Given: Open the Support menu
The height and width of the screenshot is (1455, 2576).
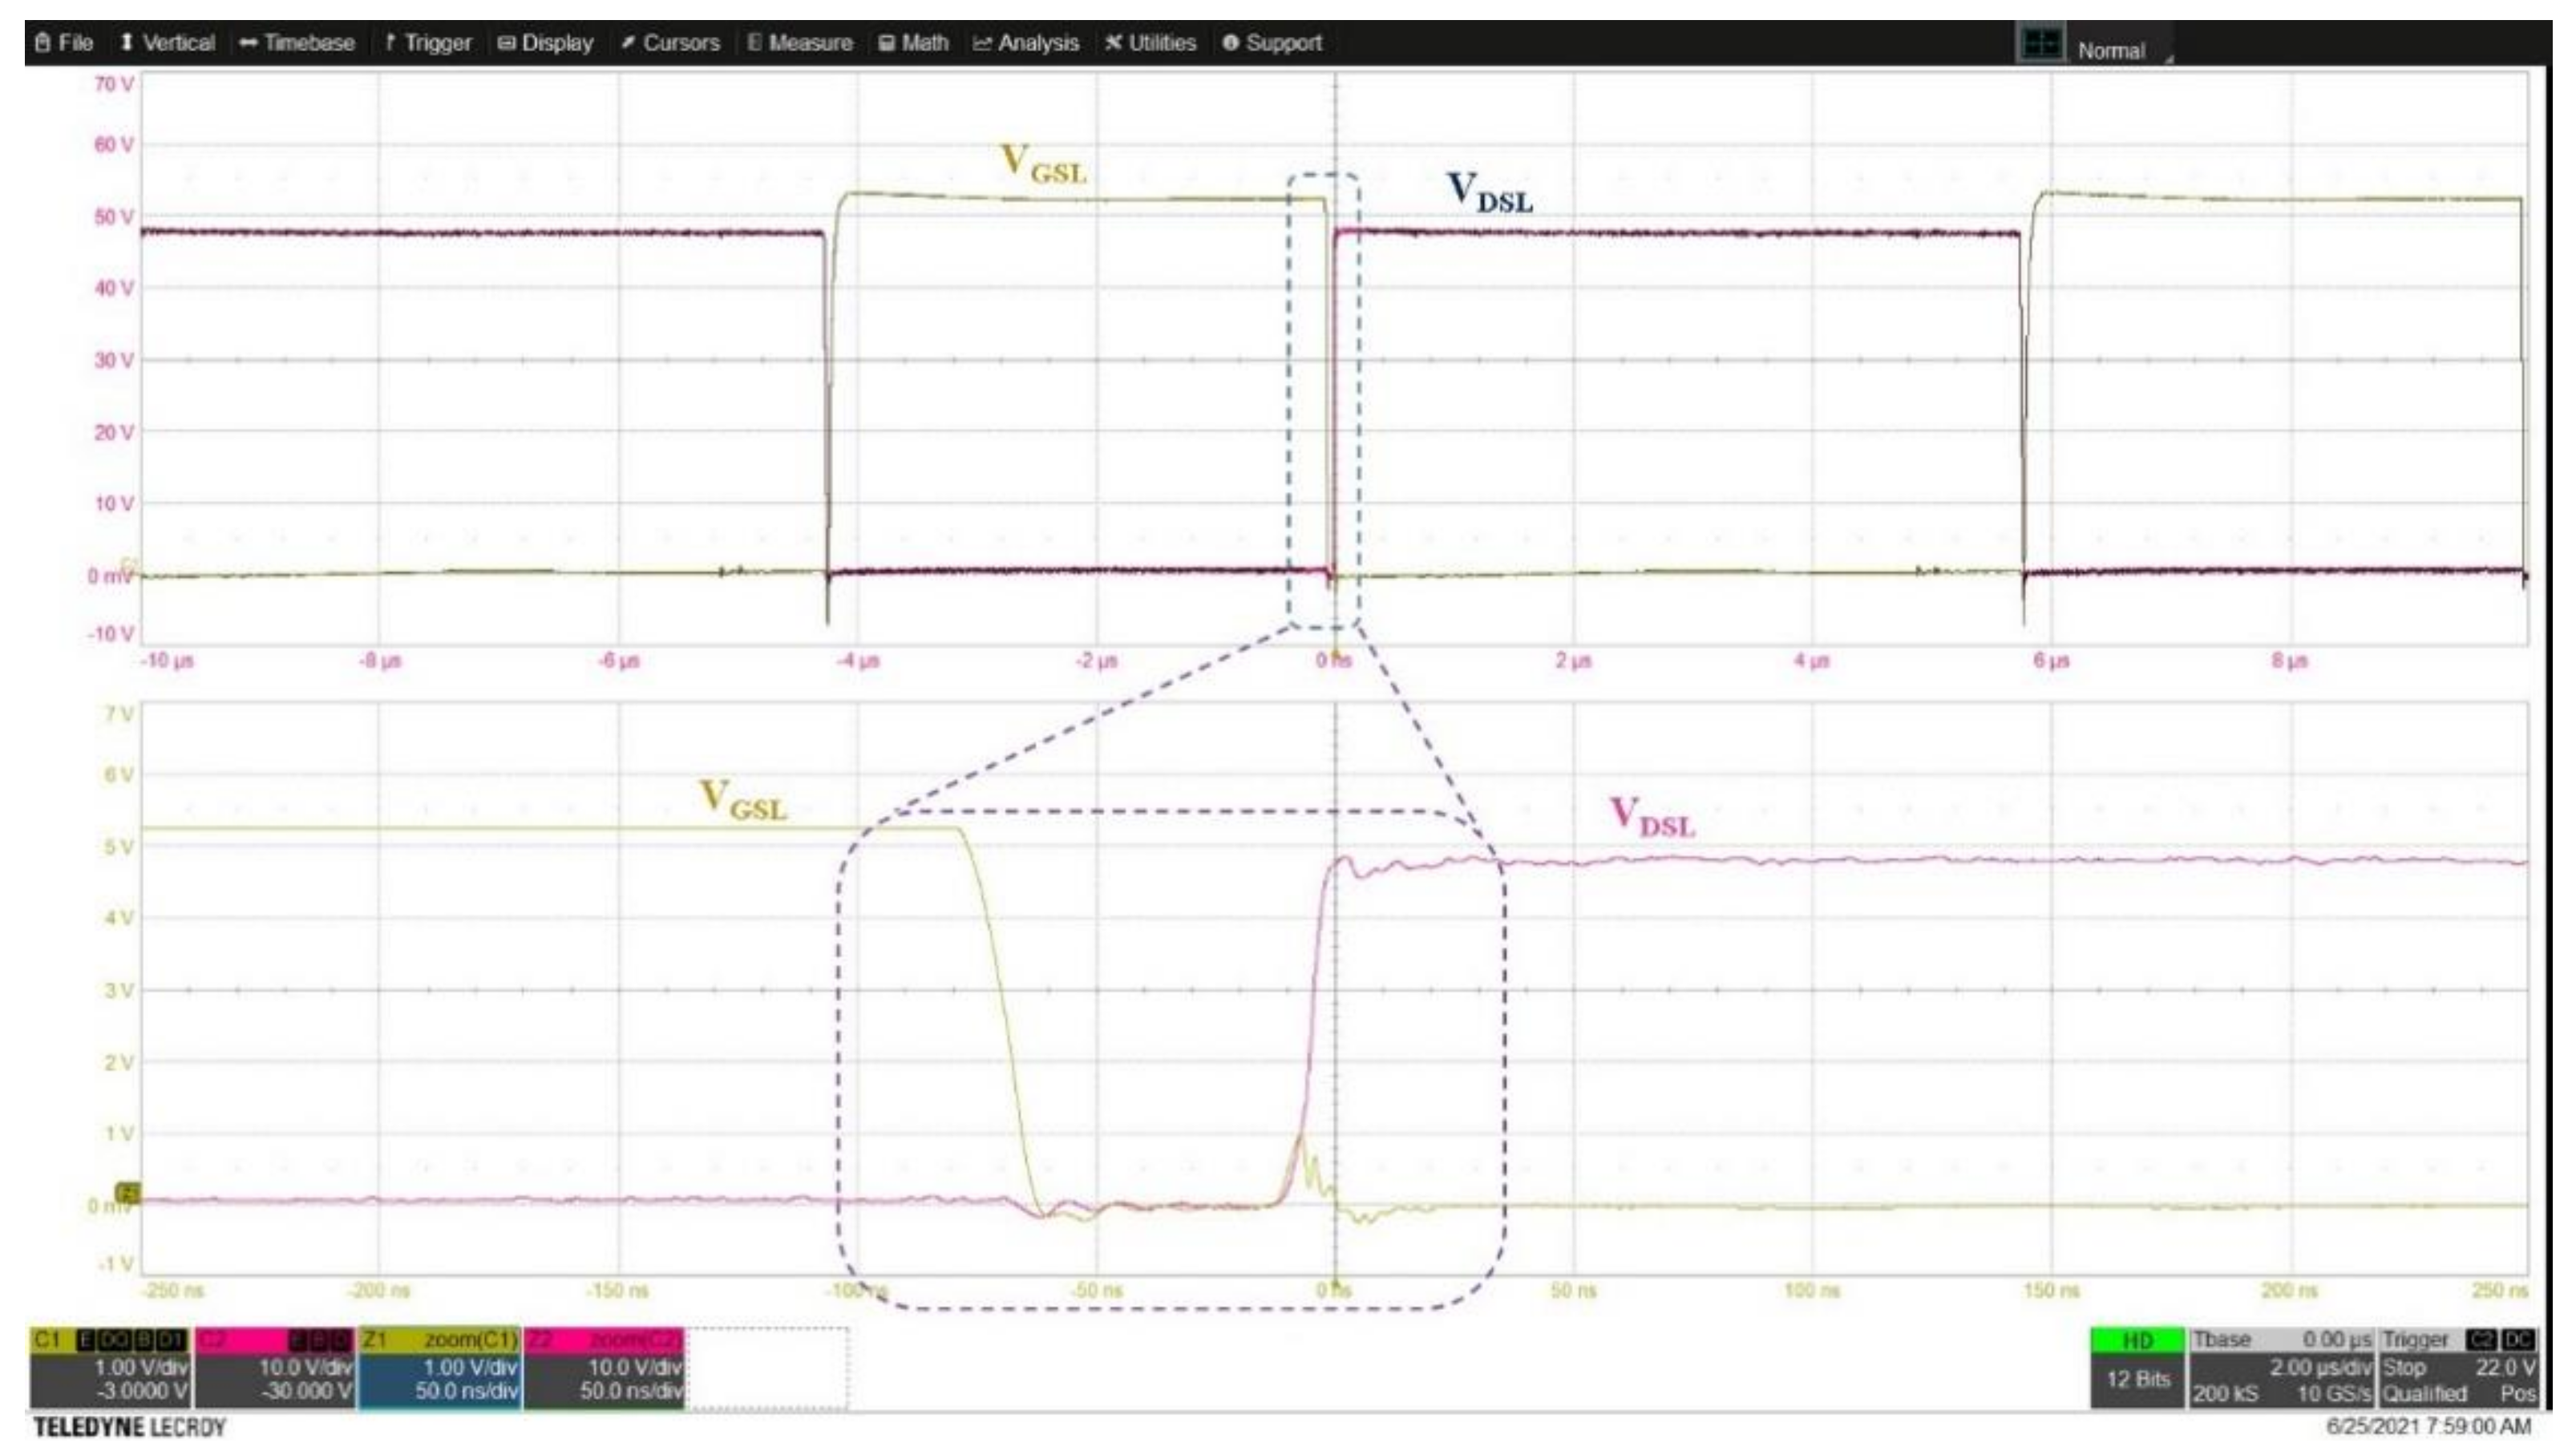Looking at the screenshot, I should point(1272,43).
